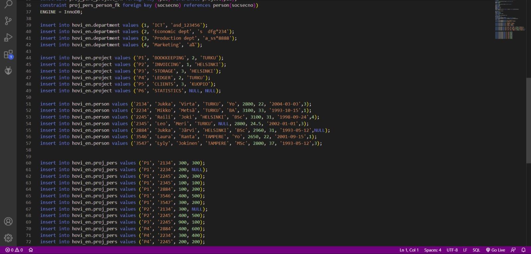531x254 pixels.
Task: Click the feedback icon in status bar
Action: [513, 250]
